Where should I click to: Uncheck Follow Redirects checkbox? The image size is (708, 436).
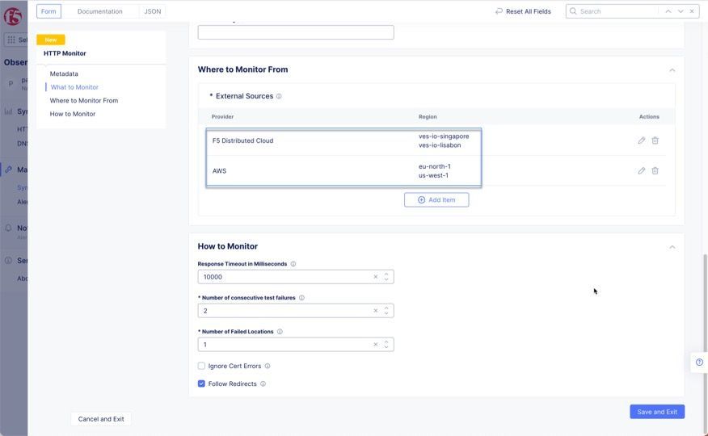[202, 384]
